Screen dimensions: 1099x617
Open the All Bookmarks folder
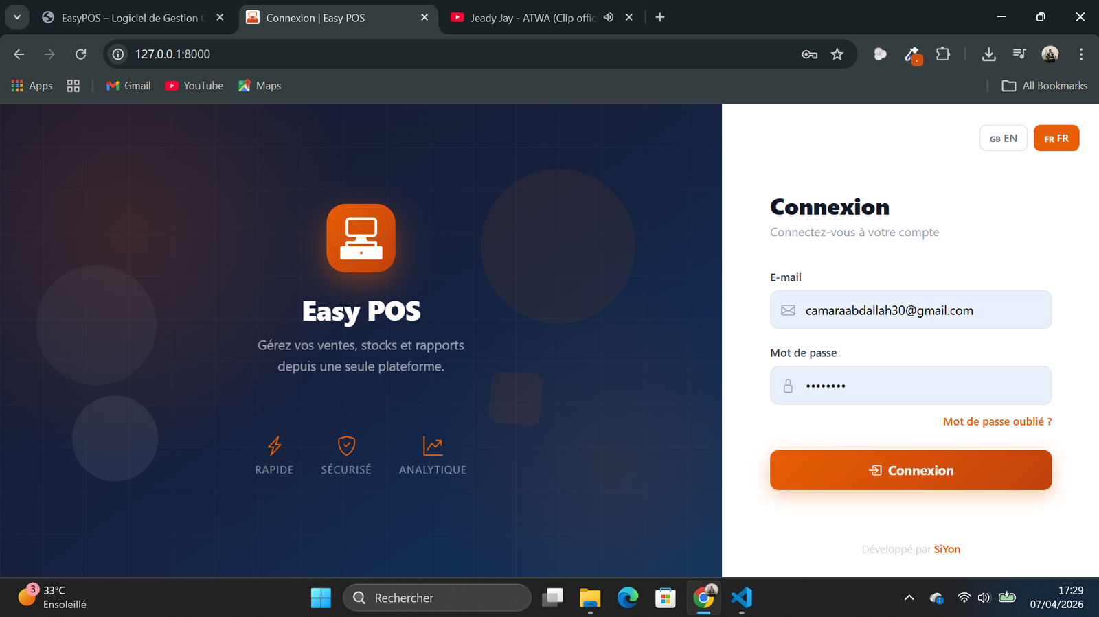coord(1045,86)
